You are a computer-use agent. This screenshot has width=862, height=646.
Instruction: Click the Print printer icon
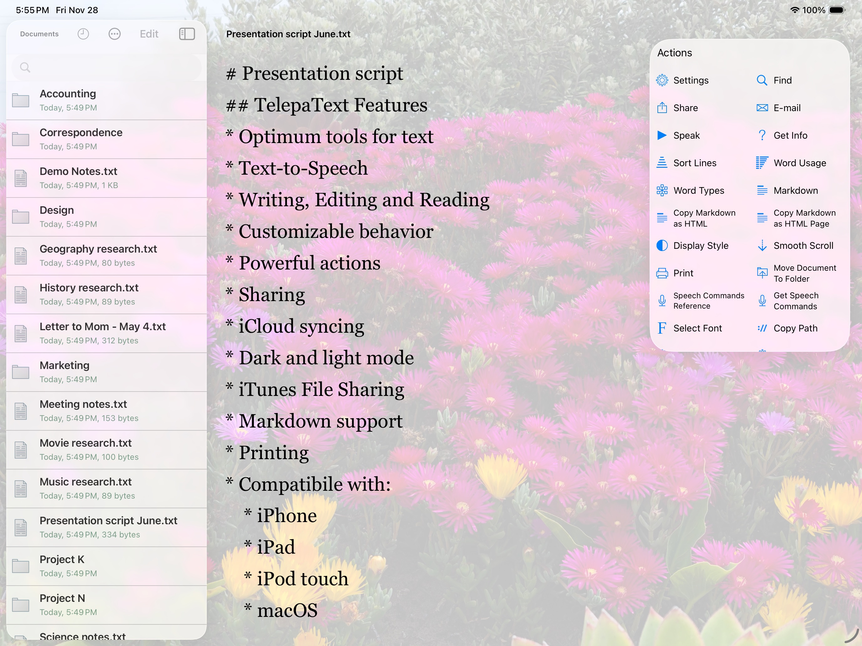click(x=662, y=273)
